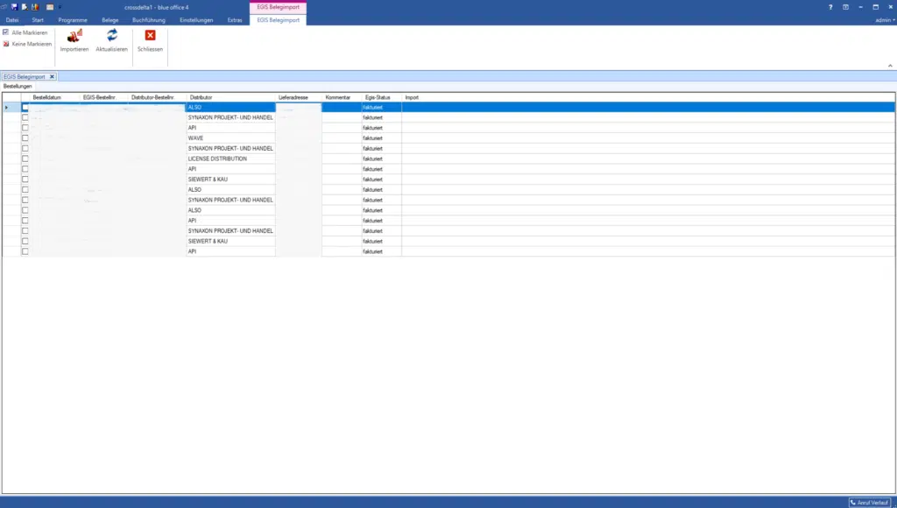Image resolution: width=897 pixels, height=508 pixels.
Task: Click the crossdelta1 - blue office 4 title
Action: point(156,7)
